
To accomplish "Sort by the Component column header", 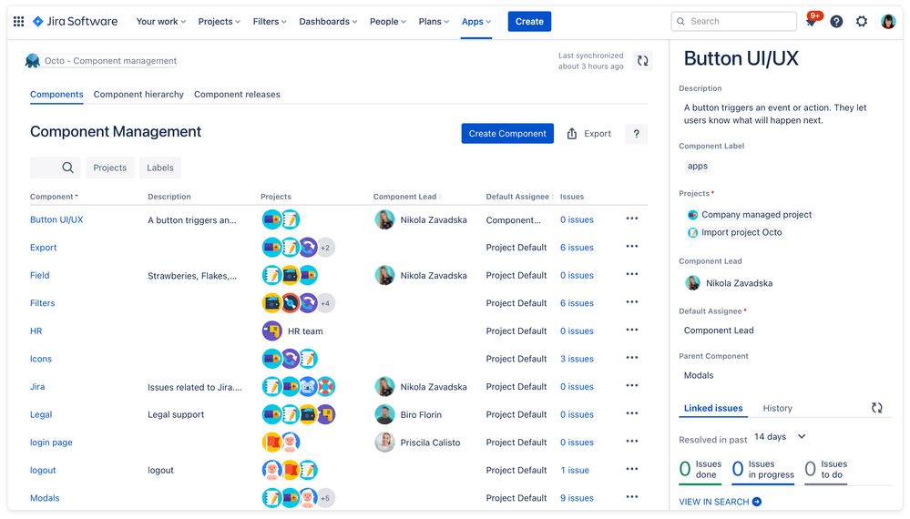I will point(54,197).
